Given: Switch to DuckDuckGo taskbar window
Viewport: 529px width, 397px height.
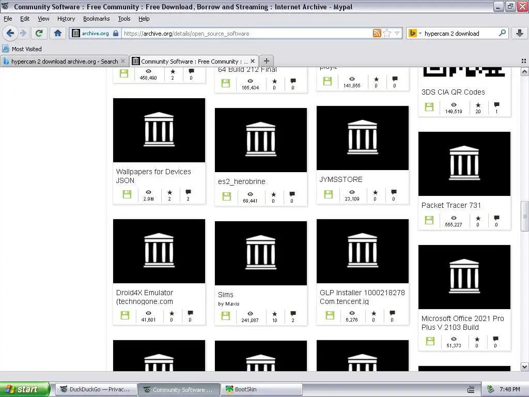Looking at the screenshot, I should [97, 389].
